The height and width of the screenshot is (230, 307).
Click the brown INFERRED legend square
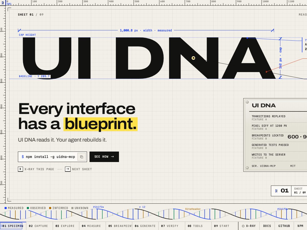tap(50, 208)
